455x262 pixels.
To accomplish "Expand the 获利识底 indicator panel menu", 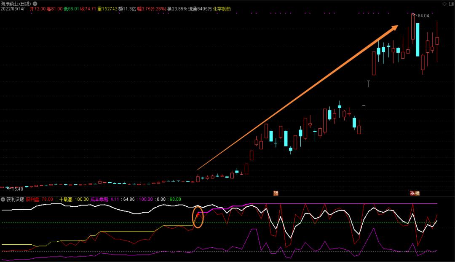I will coord(3,199).
